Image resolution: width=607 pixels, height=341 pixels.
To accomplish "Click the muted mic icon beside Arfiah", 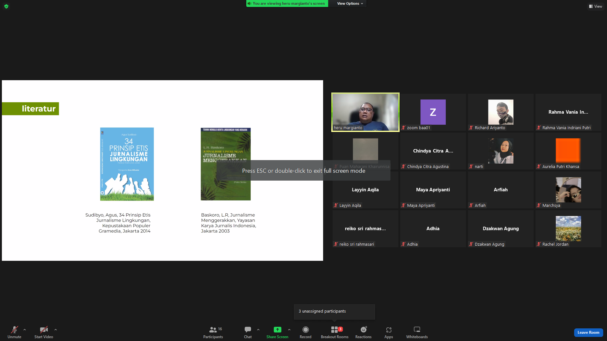I will 471,206.
